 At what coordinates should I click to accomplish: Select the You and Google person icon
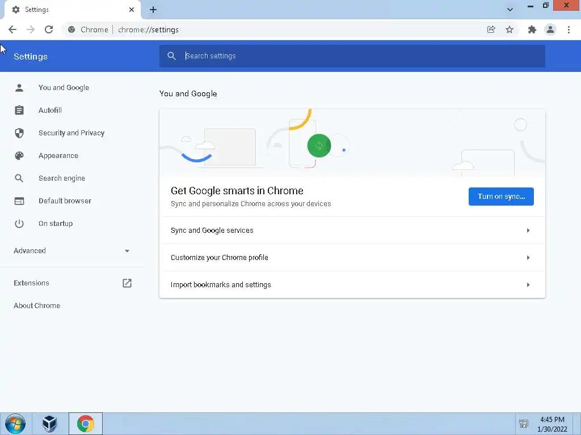(x=19, y=88)
